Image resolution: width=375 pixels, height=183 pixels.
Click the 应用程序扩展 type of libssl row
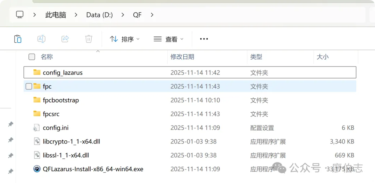pos(268,156)
